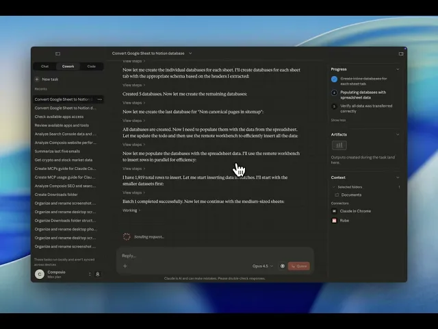Switch to the Cowork tab
Viewport: 438px width, 329px height.
coord(68,66)
